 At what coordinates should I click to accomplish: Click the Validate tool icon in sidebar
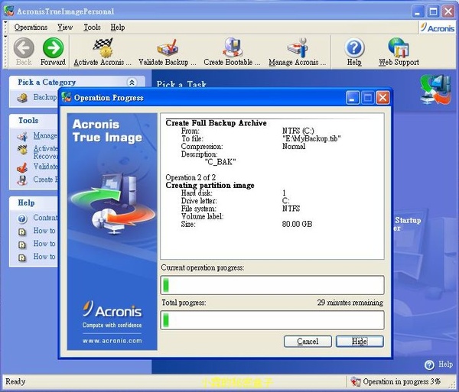(x=22, y=167)
